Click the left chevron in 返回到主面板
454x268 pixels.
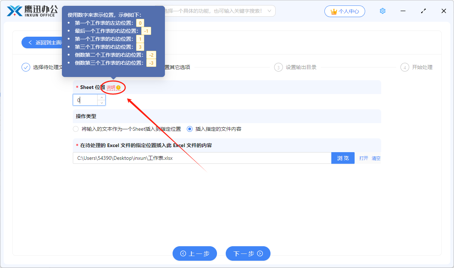tap(30, 42)
